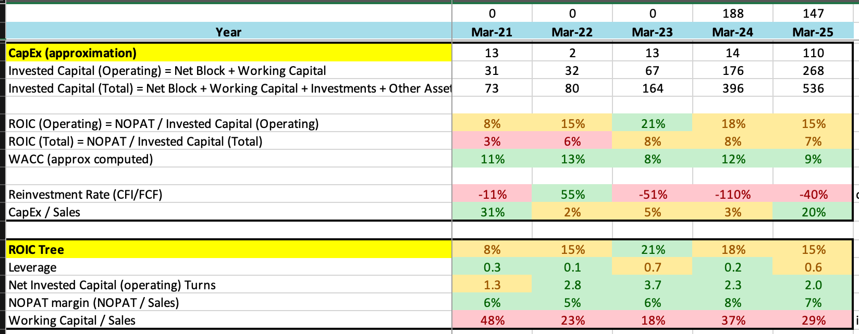This screenshot has width=859, height=334.
Task: Click Invested Capital Operating value 176
Action: point(732,71)
